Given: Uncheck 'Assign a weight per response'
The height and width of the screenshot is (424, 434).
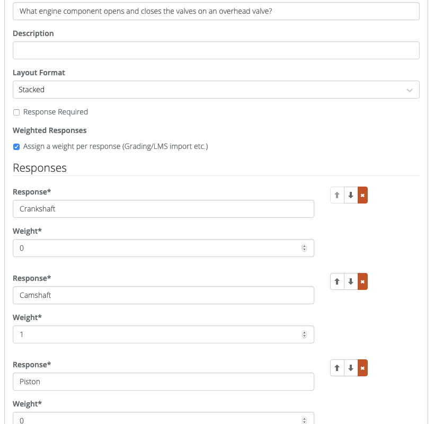Looking at the screenshot, I should (16, 147).
